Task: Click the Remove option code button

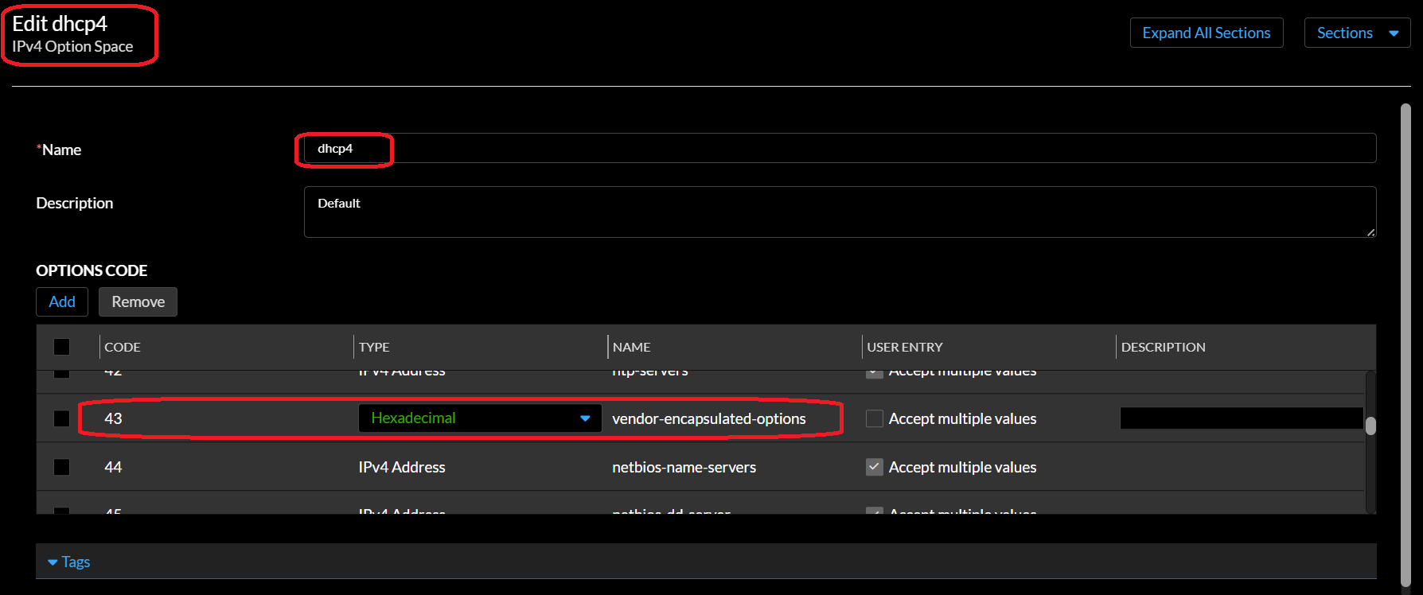Action: [138, 301]
